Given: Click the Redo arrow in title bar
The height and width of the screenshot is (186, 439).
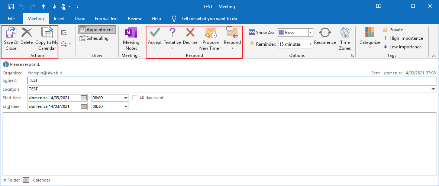Looking at the screenshot, I should [x=33, y=6].
